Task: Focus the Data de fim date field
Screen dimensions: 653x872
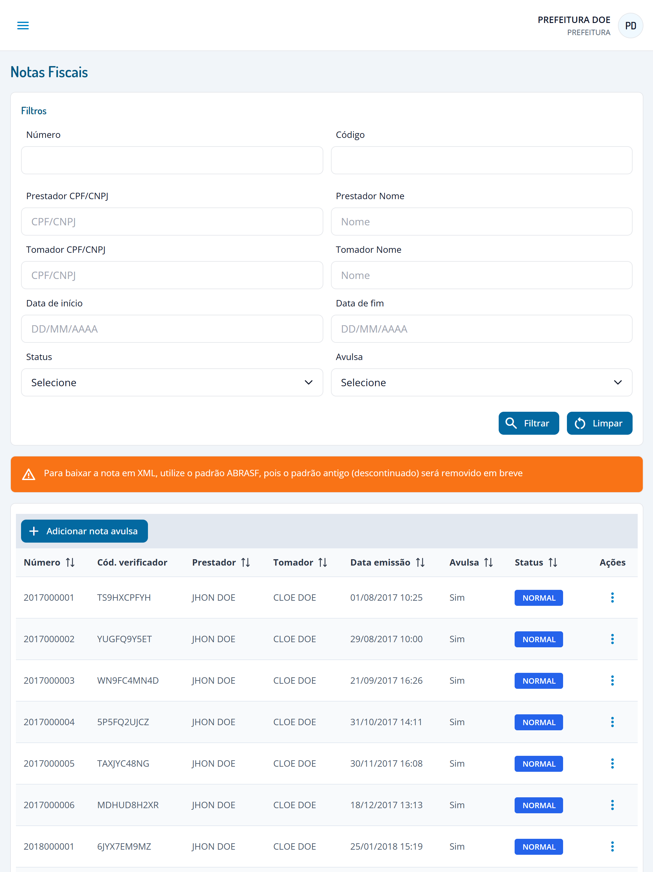Action: click(x=482, y=329)
